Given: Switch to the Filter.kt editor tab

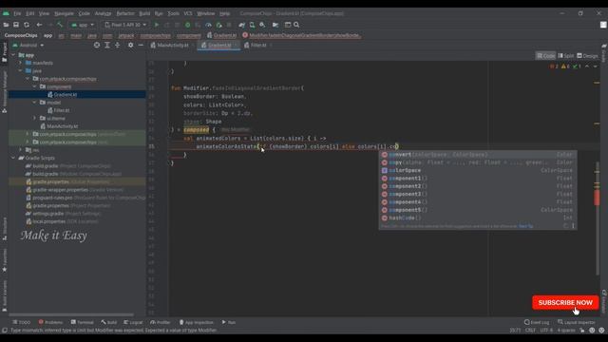Looking at the screenshot, I should tap(257, 45).
